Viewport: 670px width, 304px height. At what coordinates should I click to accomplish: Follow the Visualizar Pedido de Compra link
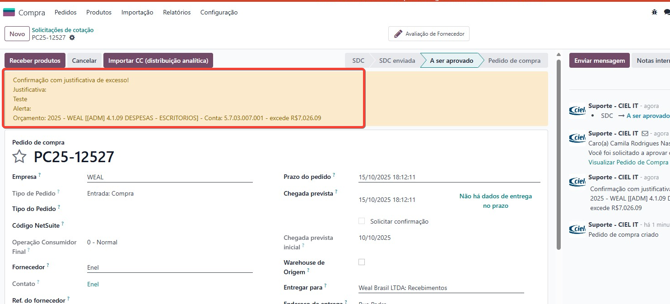[x=628, y=162]
